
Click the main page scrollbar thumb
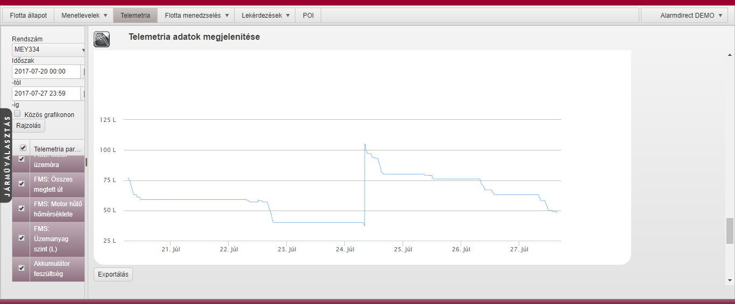(730, 230)
